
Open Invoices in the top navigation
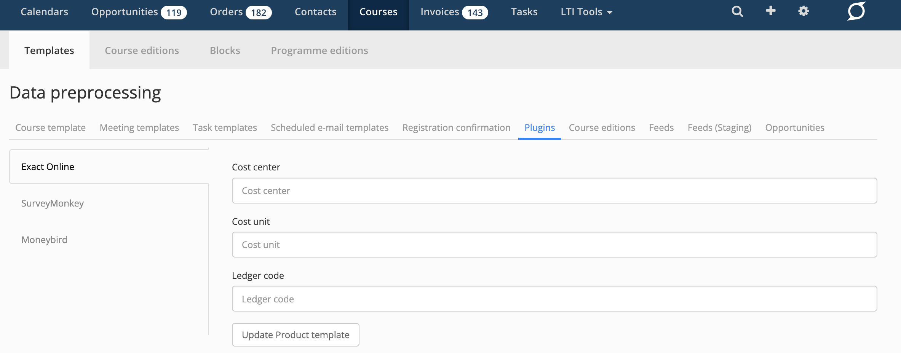tap(454, 12)
